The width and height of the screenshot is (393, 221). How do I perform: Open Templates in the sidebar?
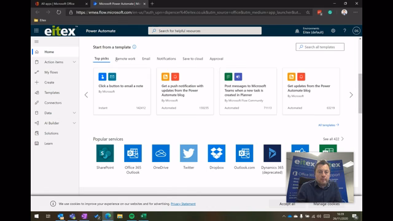[x=55, y=93]
